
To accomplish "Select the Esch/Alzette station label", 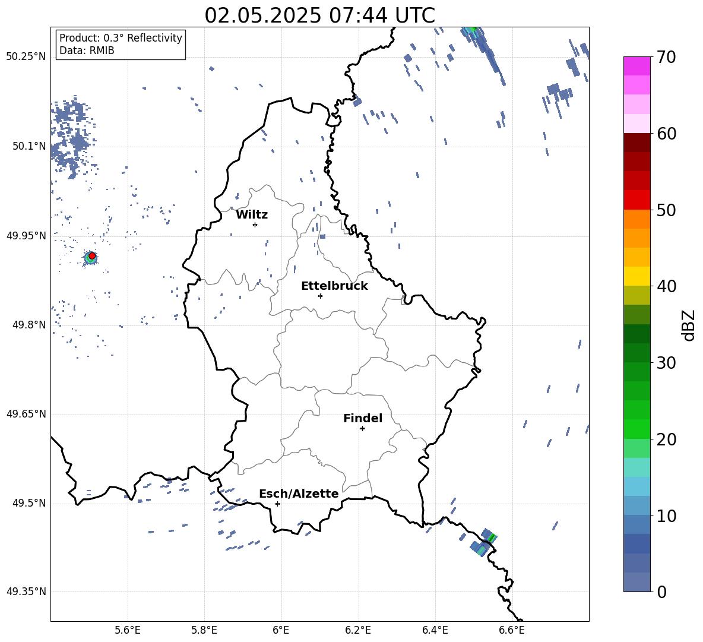I will [x=299, y=494].
